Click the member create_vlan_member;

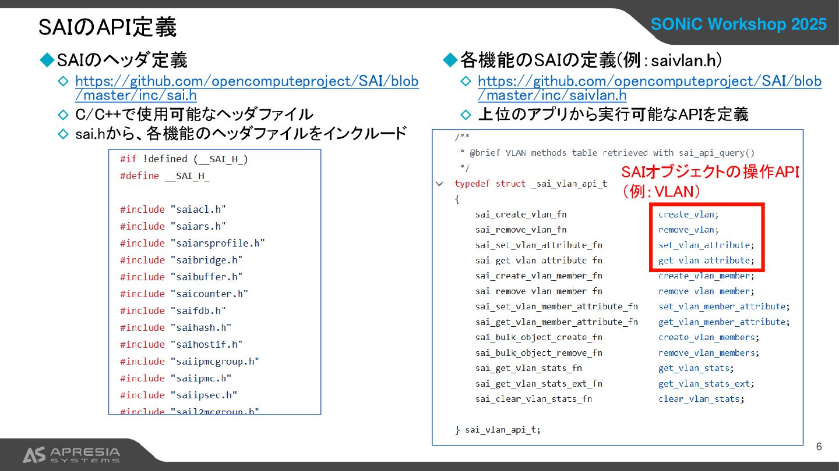pyautogui.click(x=707, y=276)
